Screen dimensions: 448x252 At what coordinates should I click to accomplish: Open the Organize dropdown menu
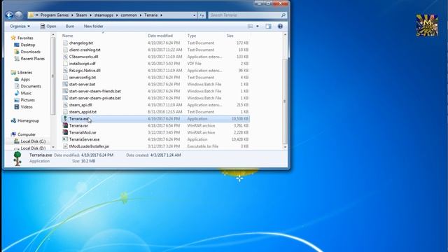tap(20, 27)
